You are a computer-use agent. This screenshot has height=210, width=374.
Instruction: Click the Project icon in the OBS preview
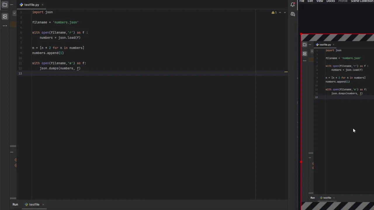(x=304, y=45)
